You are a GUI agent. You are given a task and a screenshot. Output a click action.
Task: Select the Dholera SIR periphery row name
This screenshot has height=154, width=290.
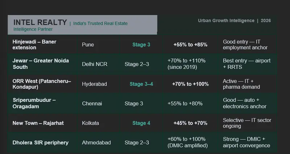click(41, 143)
